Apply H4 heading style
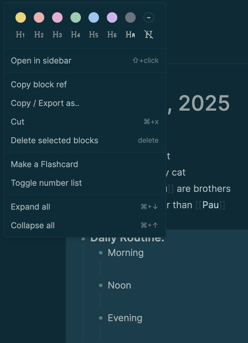 pos(75,35)
